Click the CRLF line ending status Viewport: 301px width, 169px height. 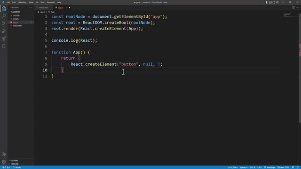260,168
